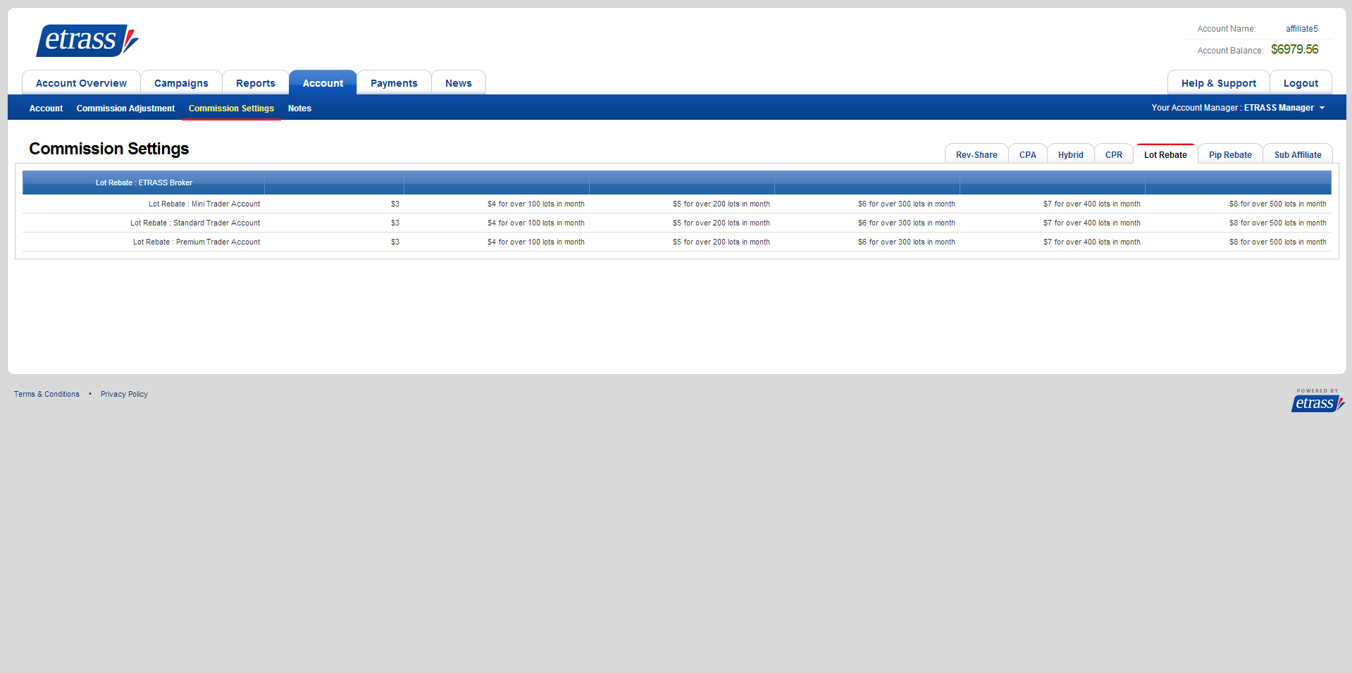Select the CPA commission tab
This screenshot has height=673, width=1352.
point(1027,155)
